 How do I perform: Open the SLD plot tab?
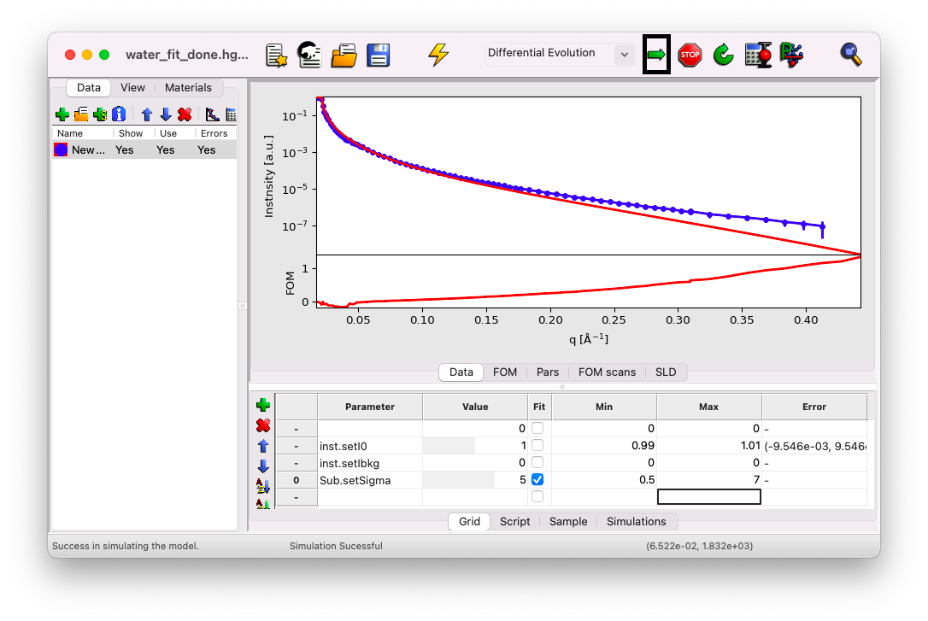665,372
